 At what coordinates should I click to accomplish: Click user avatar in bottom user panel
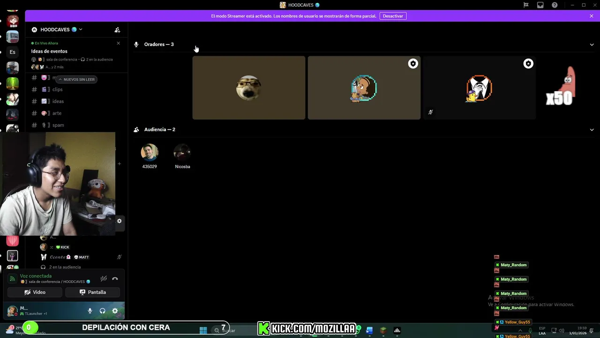(12, 311)
